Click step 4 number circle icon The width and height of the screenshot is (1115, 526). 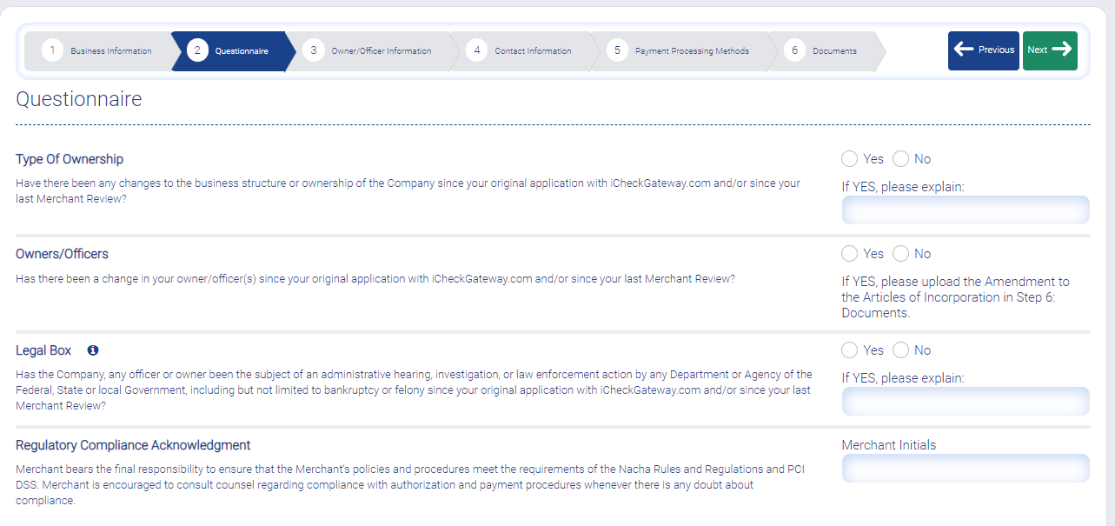pos(476,50)
